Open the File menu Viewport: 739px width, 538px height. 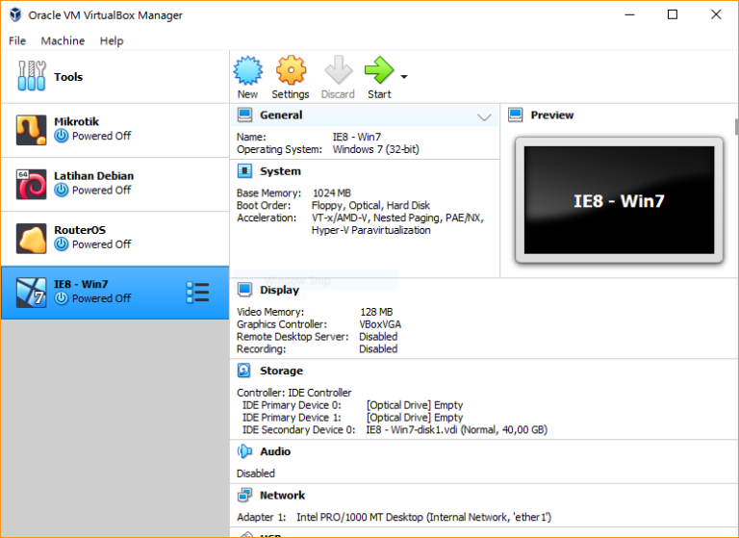coord(17,41)
